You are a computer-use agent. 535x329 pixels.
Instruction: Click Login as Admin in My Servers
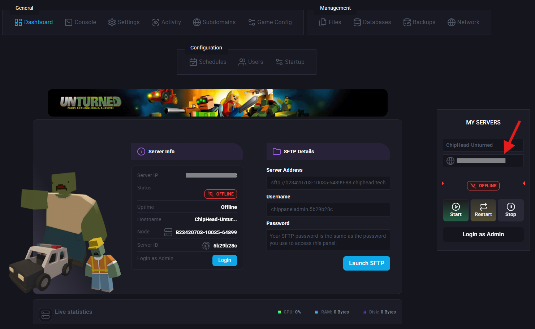click(483, 234)
